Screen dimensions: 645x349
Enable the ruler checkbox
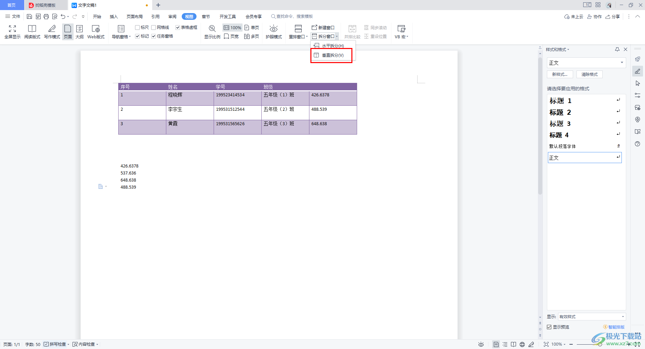137,28
